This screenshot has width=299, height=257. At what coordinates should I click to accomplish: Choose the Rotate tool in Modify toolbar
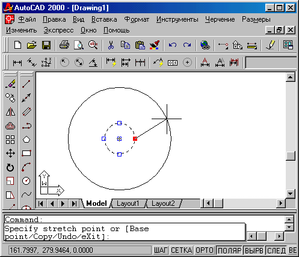click(10, 167)
